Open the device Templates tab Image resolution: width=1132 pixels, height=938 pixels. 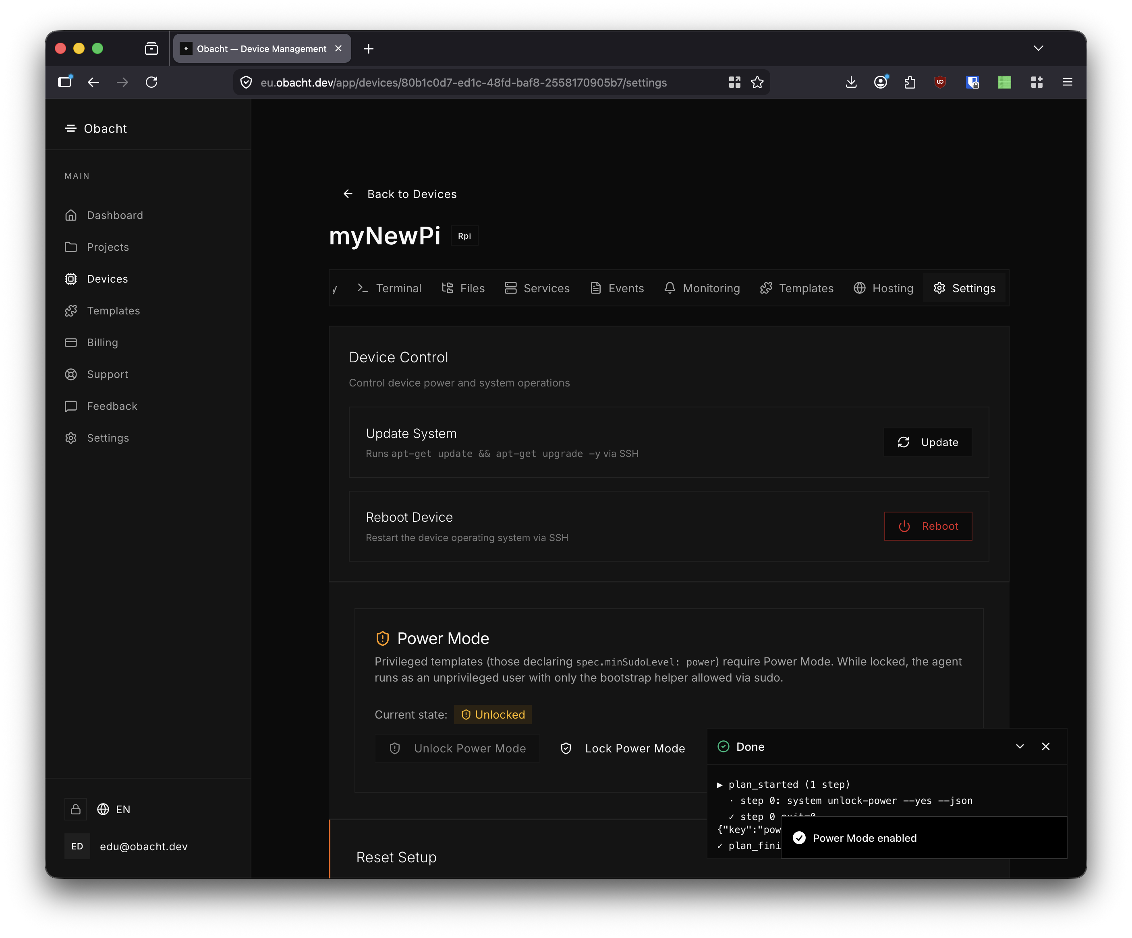pos(797,288)
